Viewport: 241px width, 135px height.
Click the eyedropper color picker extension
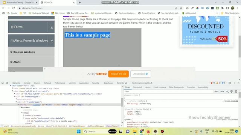point(192,8)
